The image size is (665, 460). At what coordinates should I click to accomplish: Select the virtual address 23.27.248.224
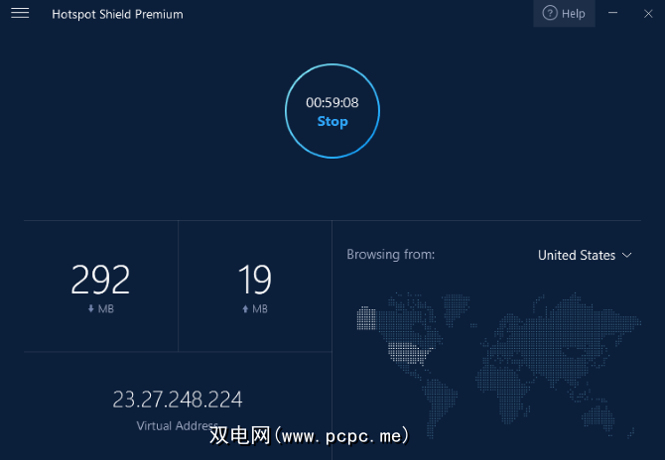pos(178,400)
